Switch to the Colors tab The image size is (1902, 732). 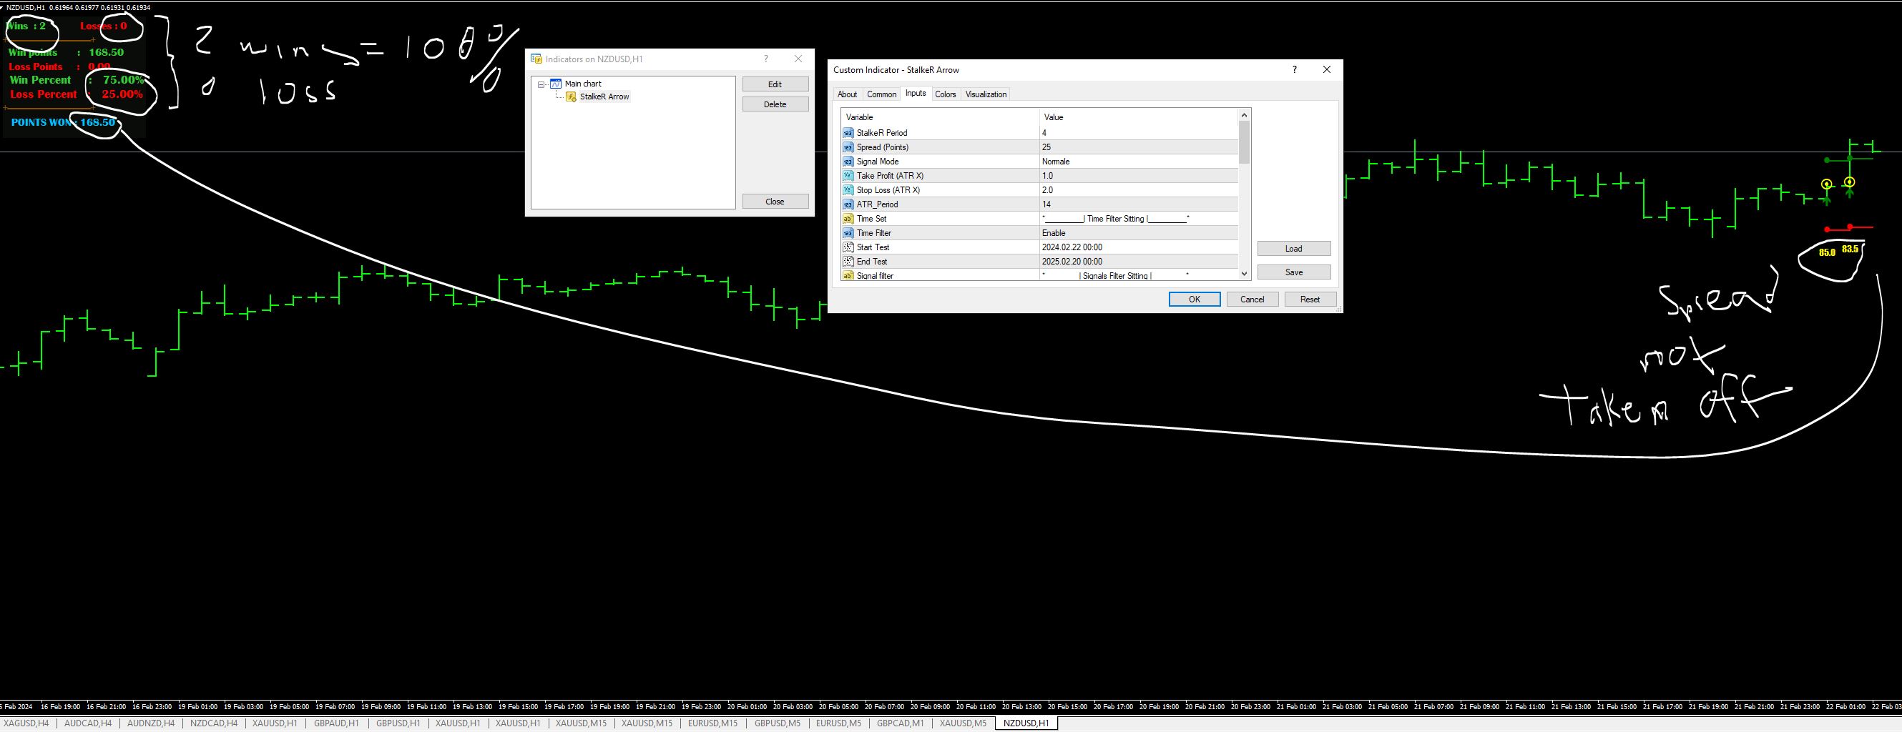pyautogui.click(x=945, y=94)
